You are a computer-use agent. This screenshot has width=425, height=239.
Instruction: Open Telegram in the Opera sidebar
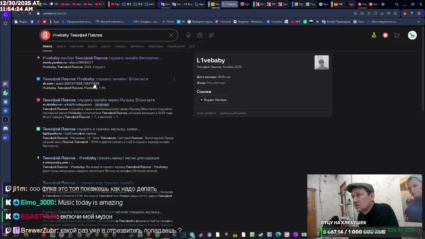(x=5, y=102)
